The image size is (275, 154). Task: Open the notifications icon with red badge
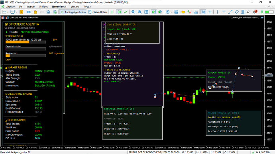point(255,12)
